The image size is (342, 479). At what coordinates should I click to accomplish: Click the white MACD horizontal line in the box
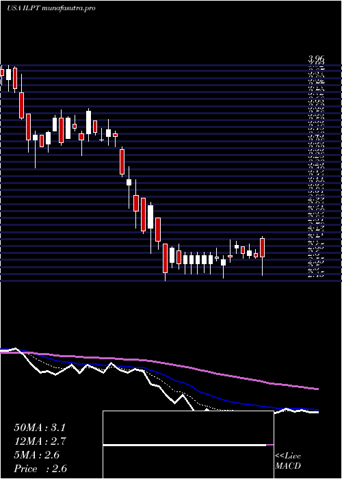185,445
